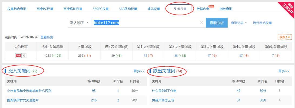Open the 提升网站权重 link

pos(263,23)
